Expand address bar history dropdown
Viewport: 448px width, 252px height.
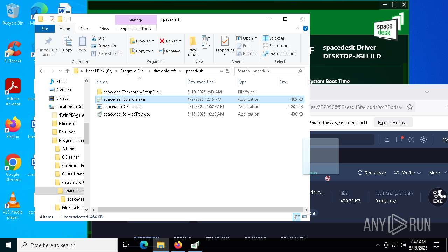click(x=221, y=71)
